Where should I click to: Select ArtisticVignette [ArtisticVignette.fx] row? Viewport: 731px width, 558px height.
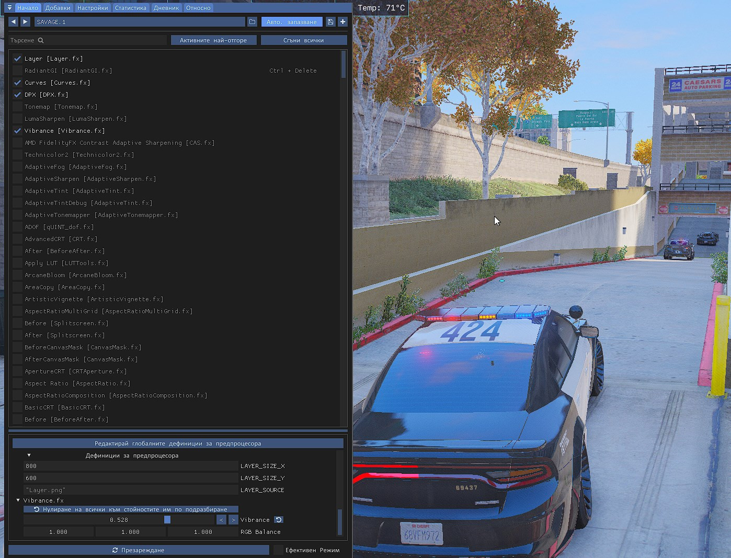[x=94, y=299]
